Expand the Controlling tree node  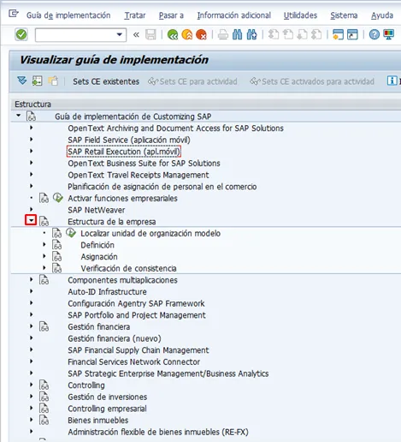[x=32, y=385]
